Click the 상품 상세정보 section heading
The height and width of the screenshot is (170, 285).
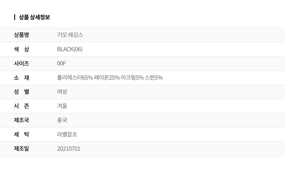(34, 17)
